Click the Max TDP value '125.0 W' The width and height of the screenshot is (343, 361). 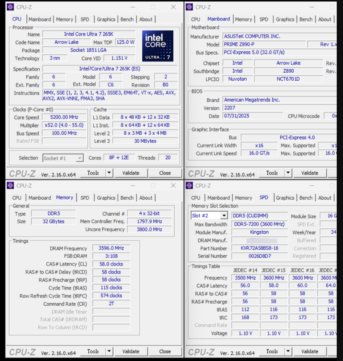[125, 42]
